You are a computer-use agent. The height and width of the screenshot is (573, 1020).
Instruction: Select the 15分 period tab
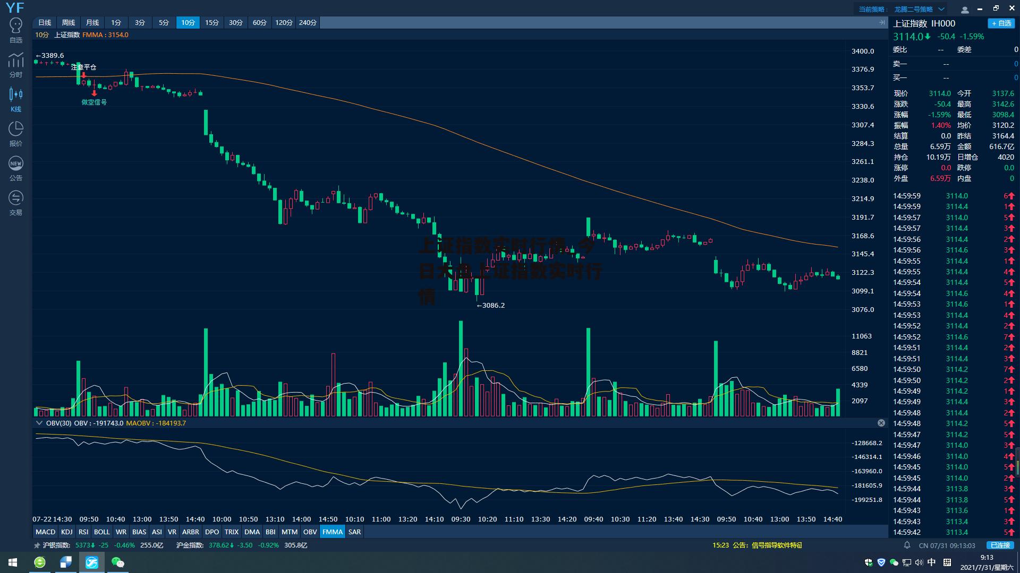pos(212,22)
